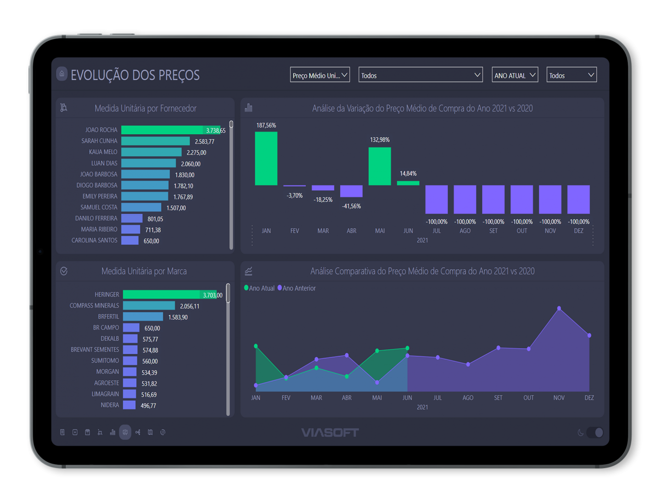Open the hand-cart page in bottom navigation
Screen dimensions: 661x492
(100, 432)
